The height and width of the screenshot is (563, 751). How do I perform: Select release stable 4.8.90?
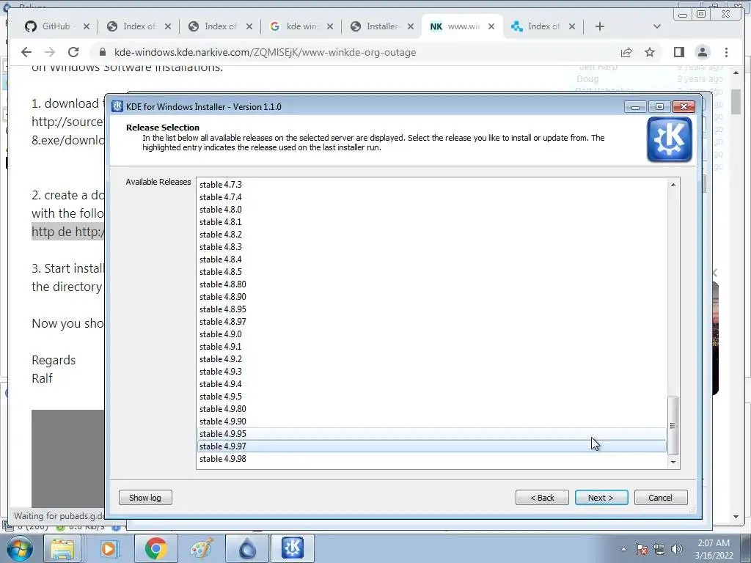point(431,297)
